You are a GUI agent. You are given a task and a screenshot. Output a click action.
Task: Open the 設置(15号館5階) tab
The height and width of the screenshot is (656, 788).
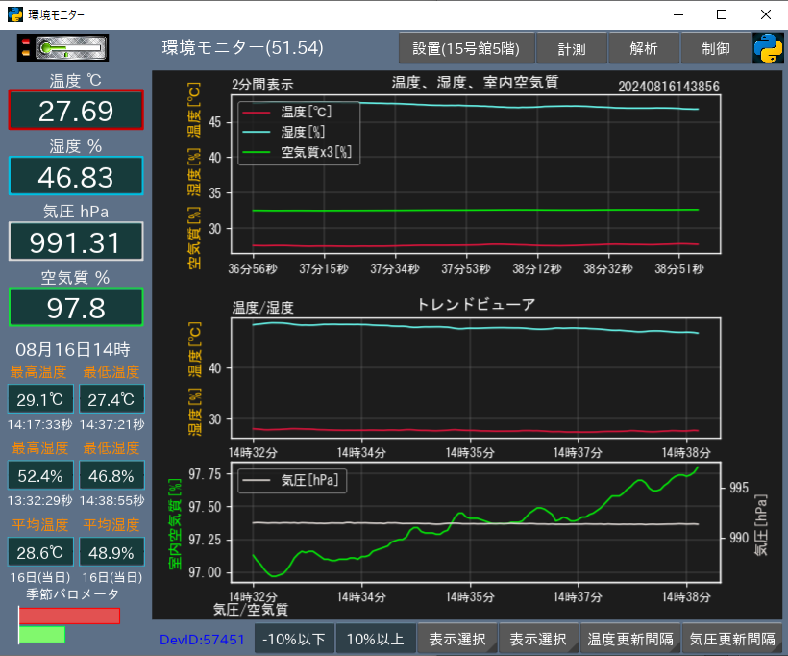click(466, 48)
